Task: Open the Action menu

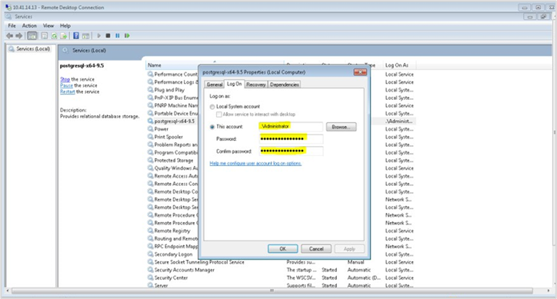Action: (29, 26)
